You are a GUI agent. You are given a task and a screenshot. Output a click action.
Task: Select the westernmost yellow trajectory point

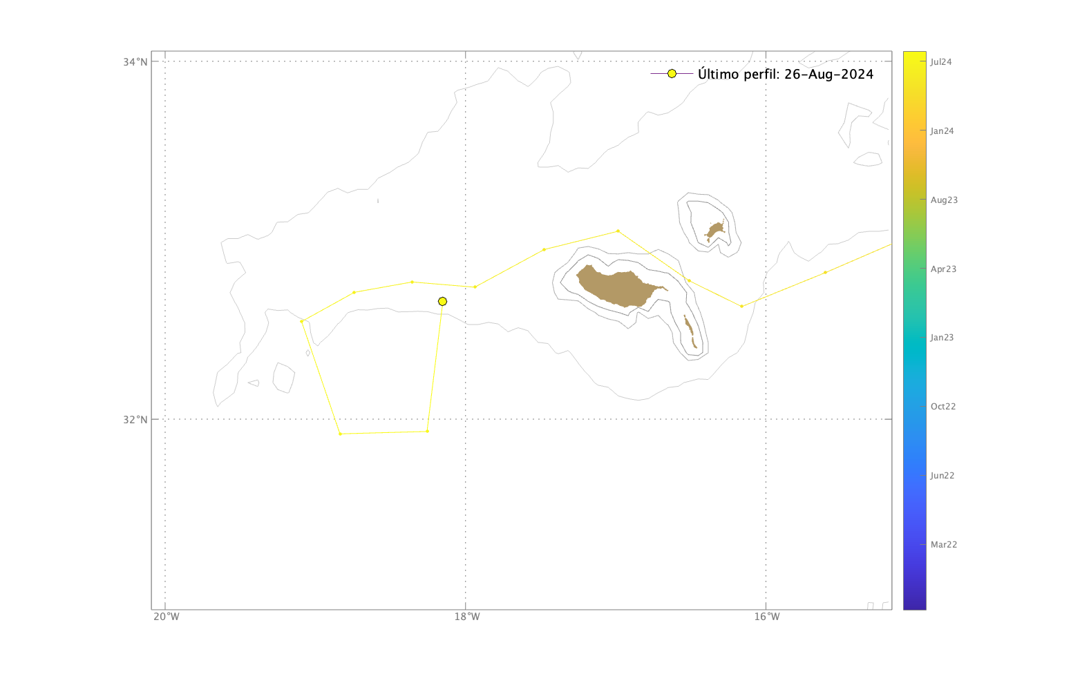coord(302,321)
